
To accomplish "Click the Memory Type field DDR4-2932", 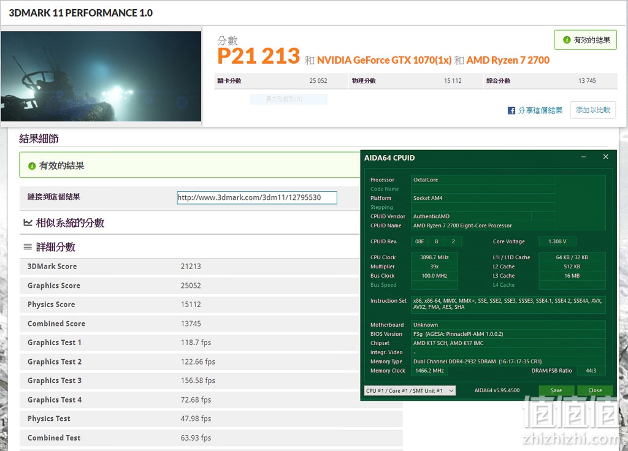I will (x=508, y=362).
